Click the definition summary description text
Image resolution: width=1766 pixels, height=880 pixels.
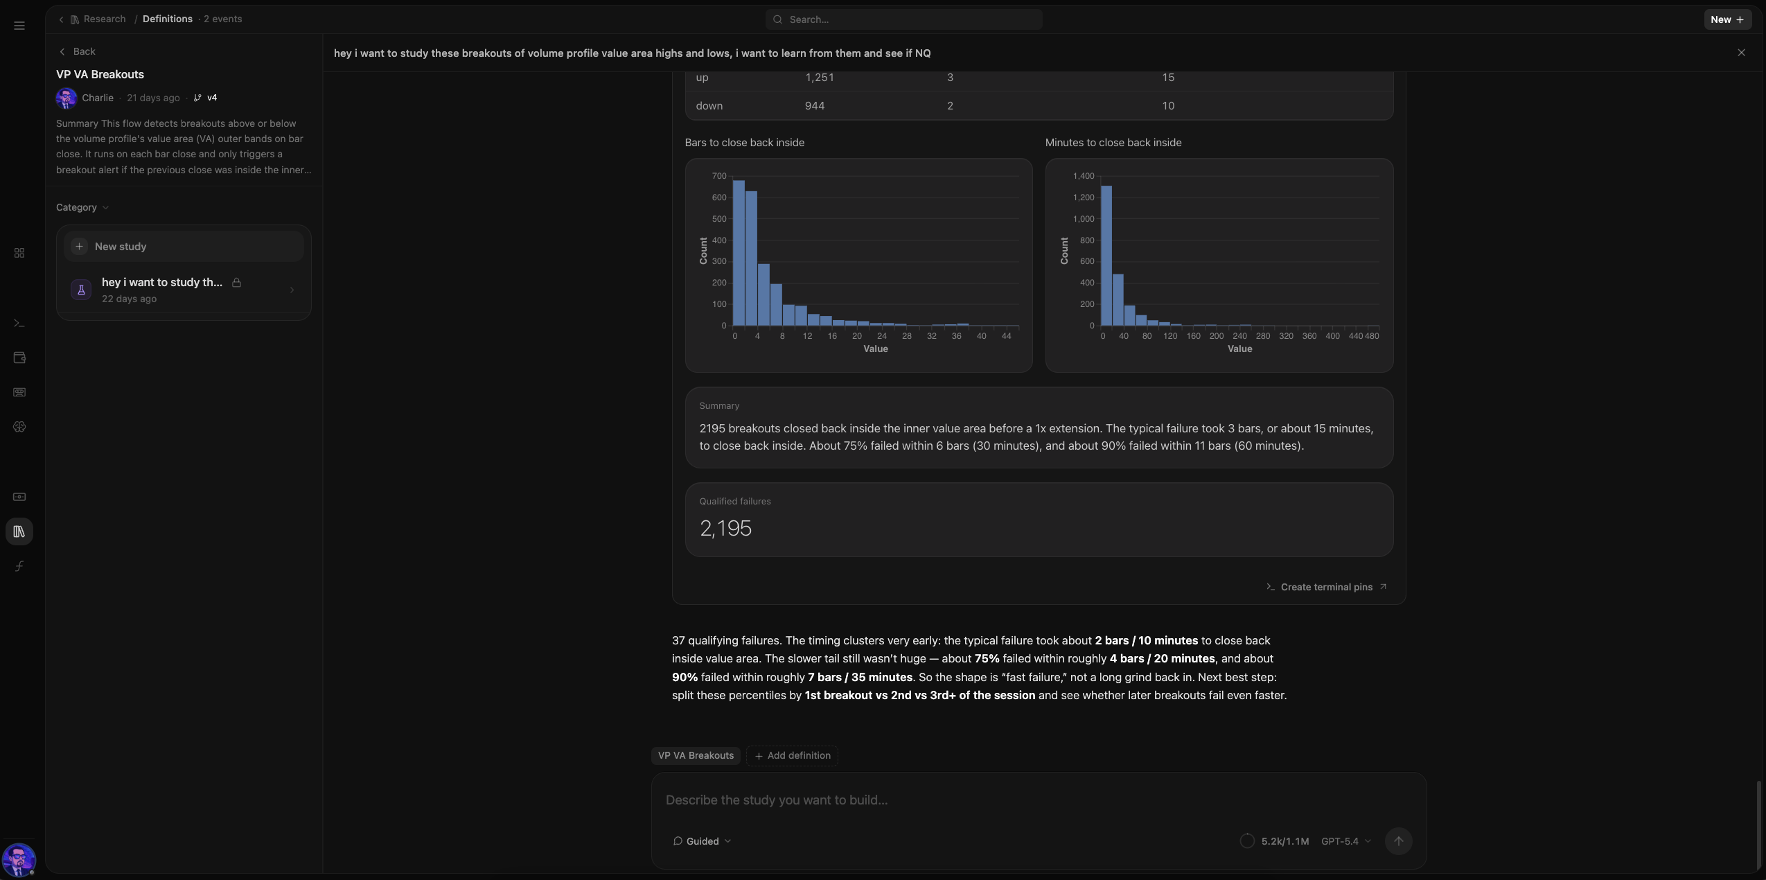tap(184, 146)
